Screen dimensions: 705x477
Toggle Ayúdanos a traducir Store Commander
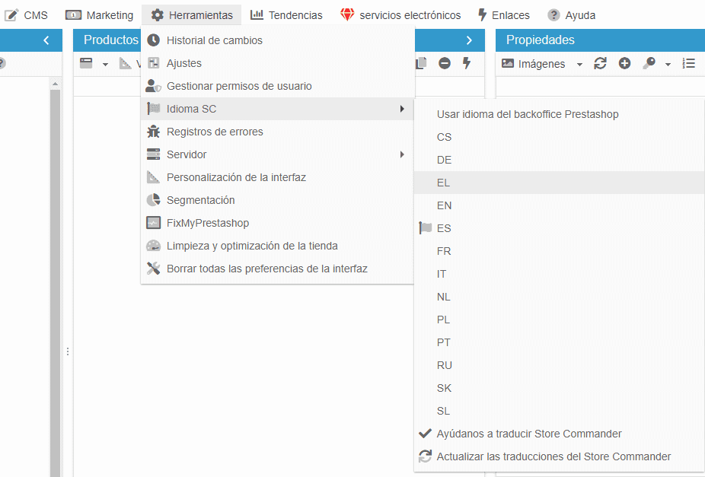click(x=528, y=434)
